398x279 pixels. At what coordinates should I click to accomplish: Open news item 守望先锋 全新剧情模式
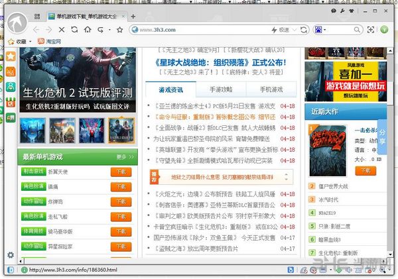tap(213, 160)
